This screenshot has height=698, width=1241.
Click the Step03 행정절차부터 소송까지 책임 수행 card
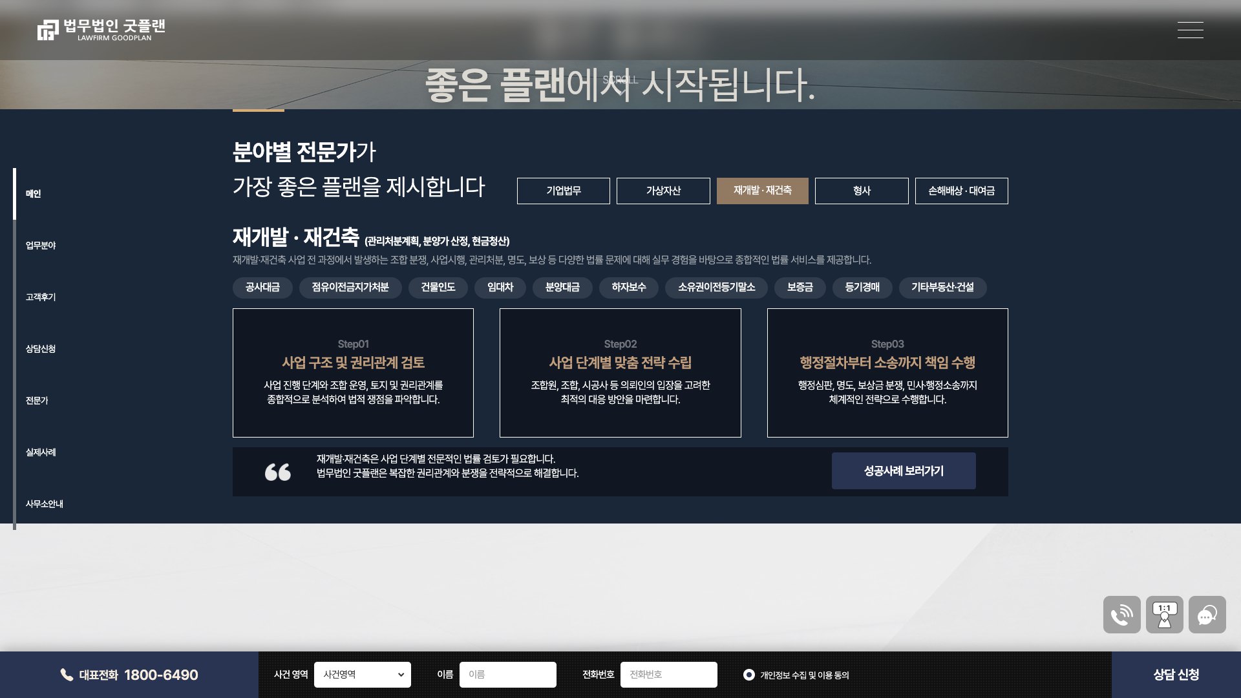887,373
